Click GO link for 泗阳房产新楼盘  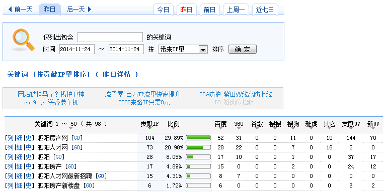click(89, 185)
